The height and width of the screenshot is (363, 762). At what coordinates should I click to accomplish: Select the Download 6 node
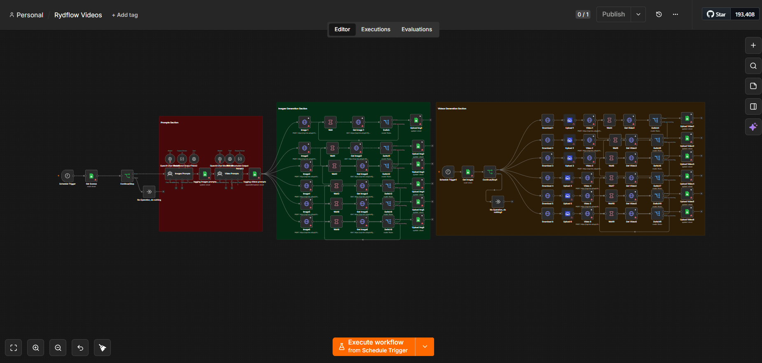click(x=547, y=214)
